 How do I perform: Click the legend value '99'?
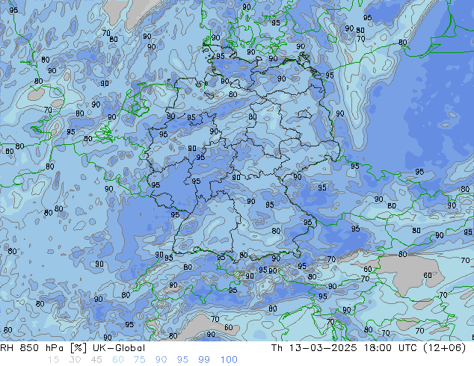point(204,360)
